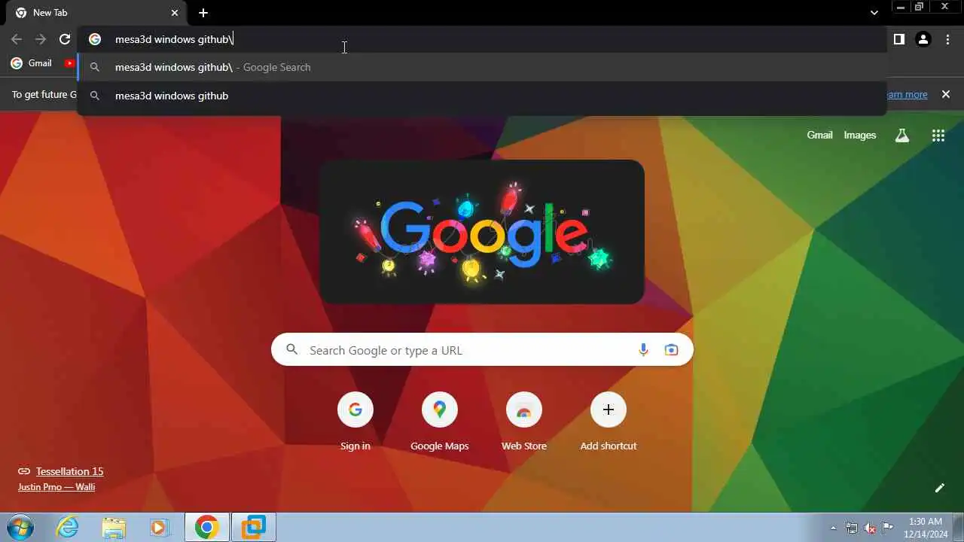The height and width of the screenshot is (542, 964).
Task: Launch Internet Explorer from taskbar
Action: click(68, 527)
